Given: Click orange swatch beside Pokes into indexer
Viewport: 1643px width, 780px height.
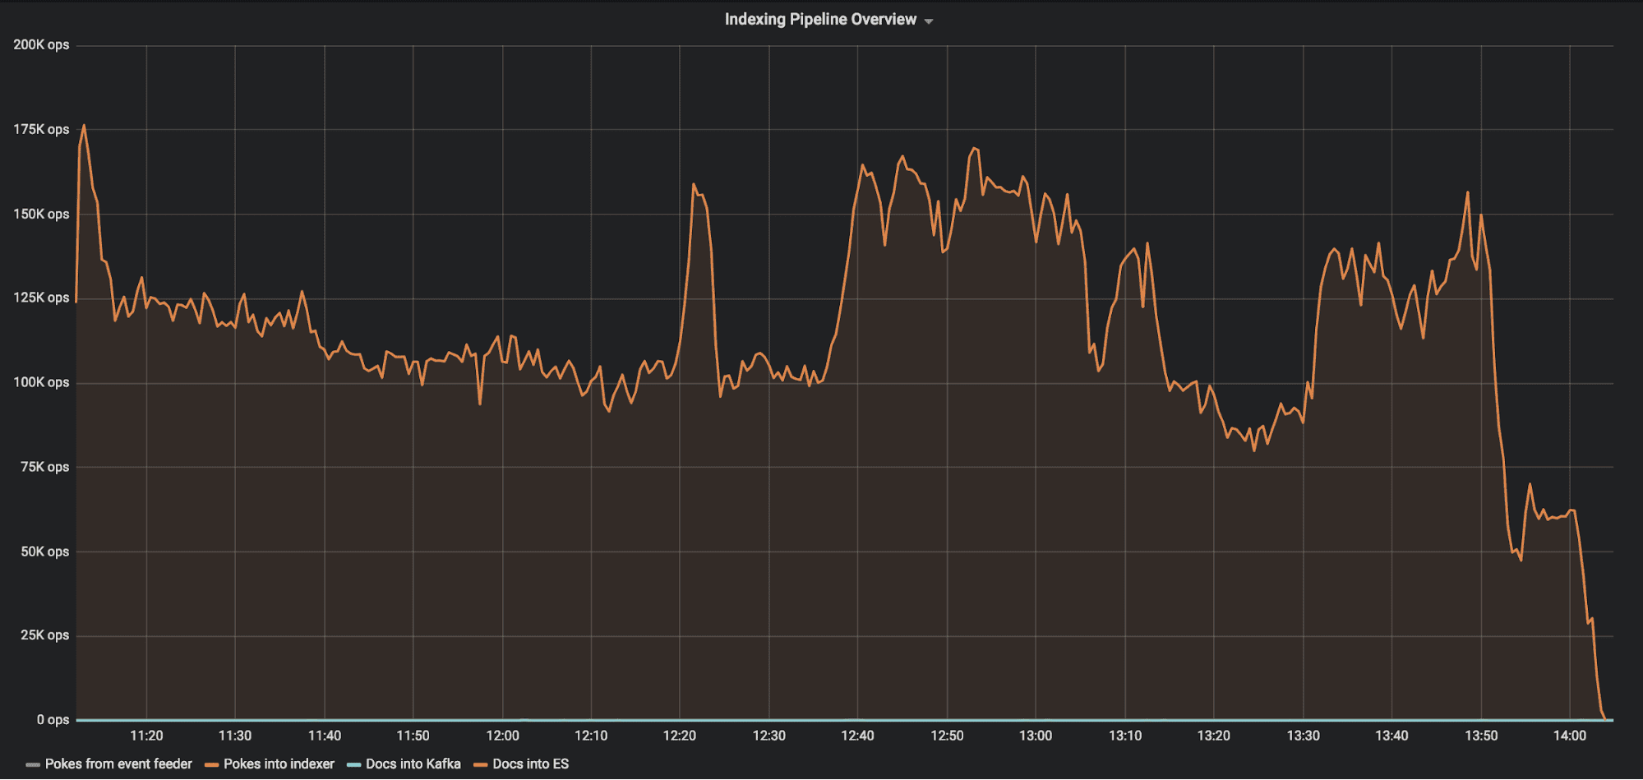Looking at the screenshot, I should pos(211,764).
